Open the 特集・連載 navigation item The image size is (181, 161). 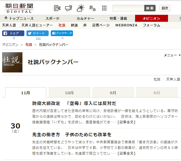[x=118, y=18]
